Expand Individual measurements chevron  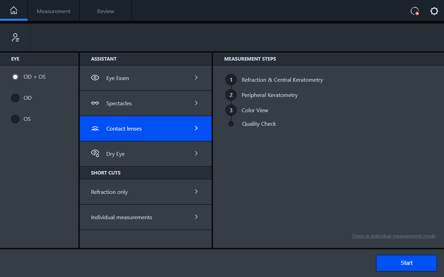point(196,217)
